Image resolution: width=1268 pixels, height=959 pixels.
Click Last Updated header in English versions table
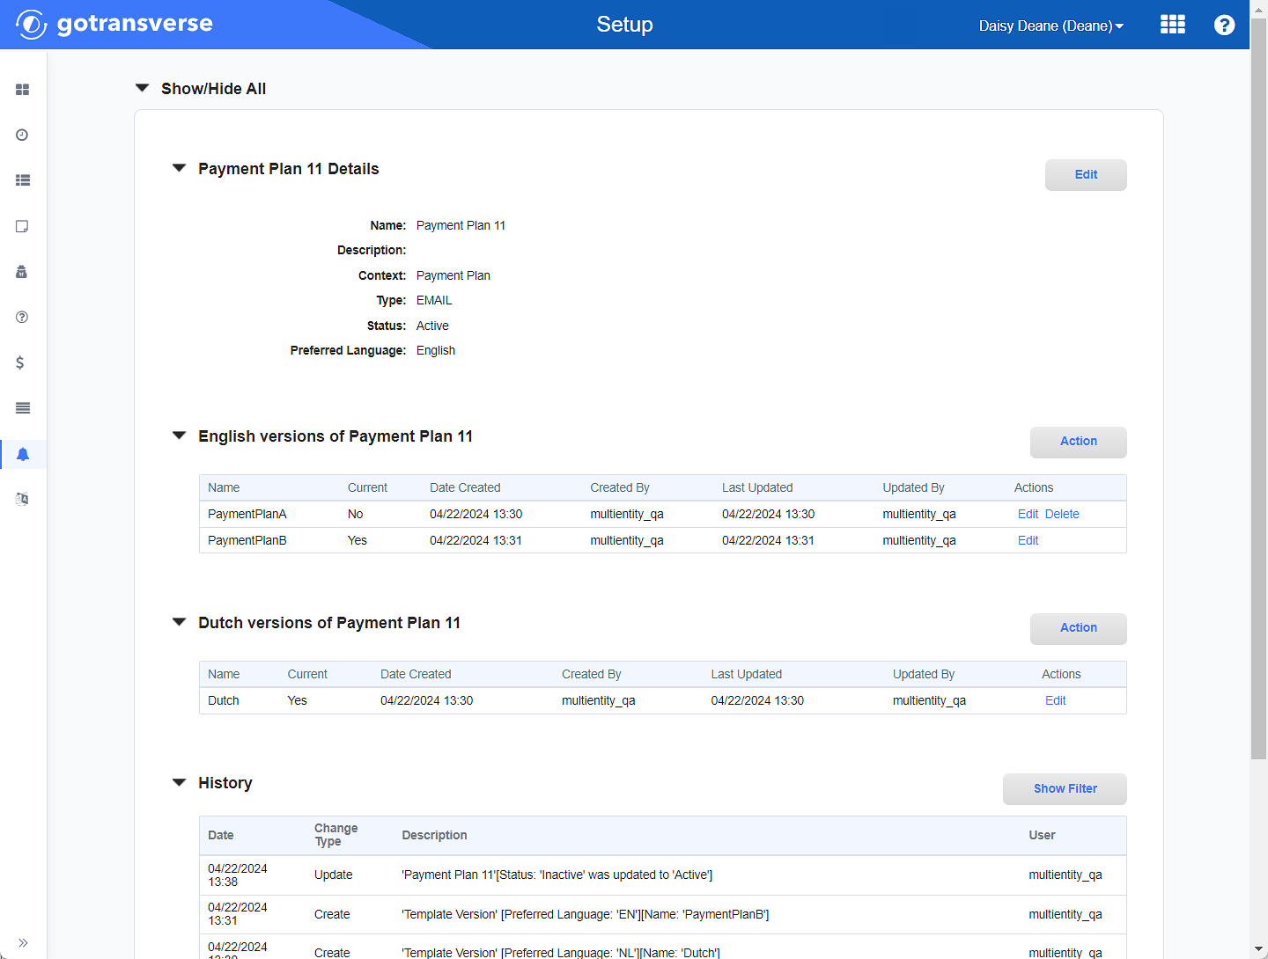point(757,487)
